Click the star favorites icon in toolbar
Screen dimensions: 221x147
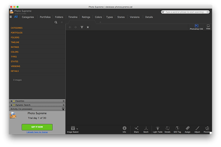click(x=88, y=27)
